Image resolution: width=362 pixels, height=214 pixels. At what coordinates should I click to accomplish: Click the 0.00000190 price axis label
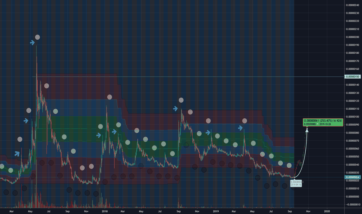[353, 45]
